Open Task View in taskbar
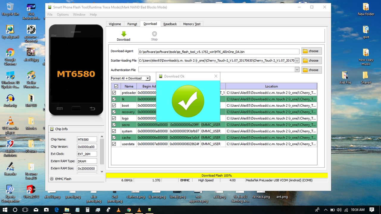Image resolution: width=381 pixels, height=214 pixels. (26, 210)
